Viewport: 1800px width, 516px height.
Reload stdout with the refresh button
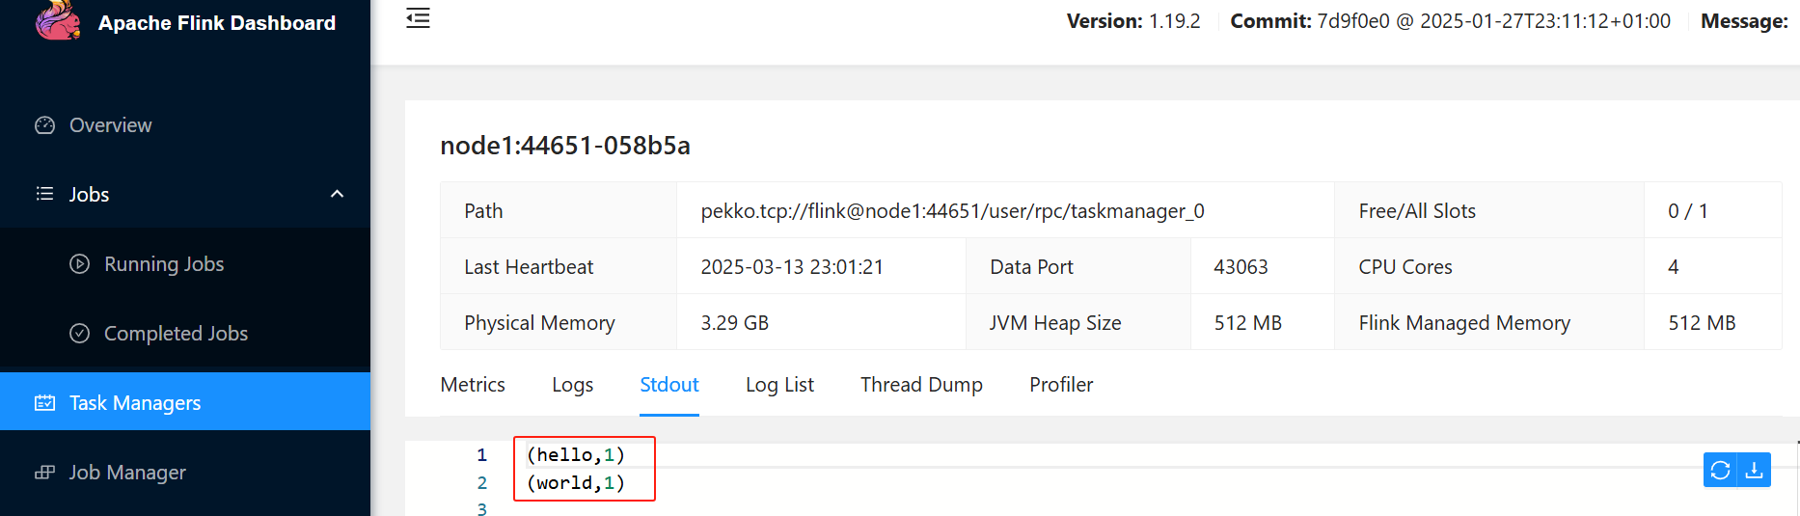point(1720,470)
